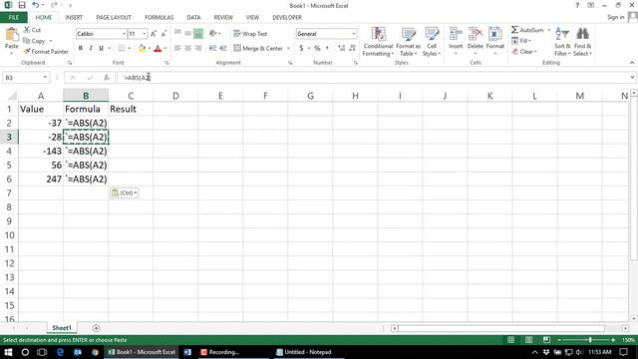Save the workbook with the floppy icon
The width and height of the screenshot is (638, 359).
[x=22, y=5]
